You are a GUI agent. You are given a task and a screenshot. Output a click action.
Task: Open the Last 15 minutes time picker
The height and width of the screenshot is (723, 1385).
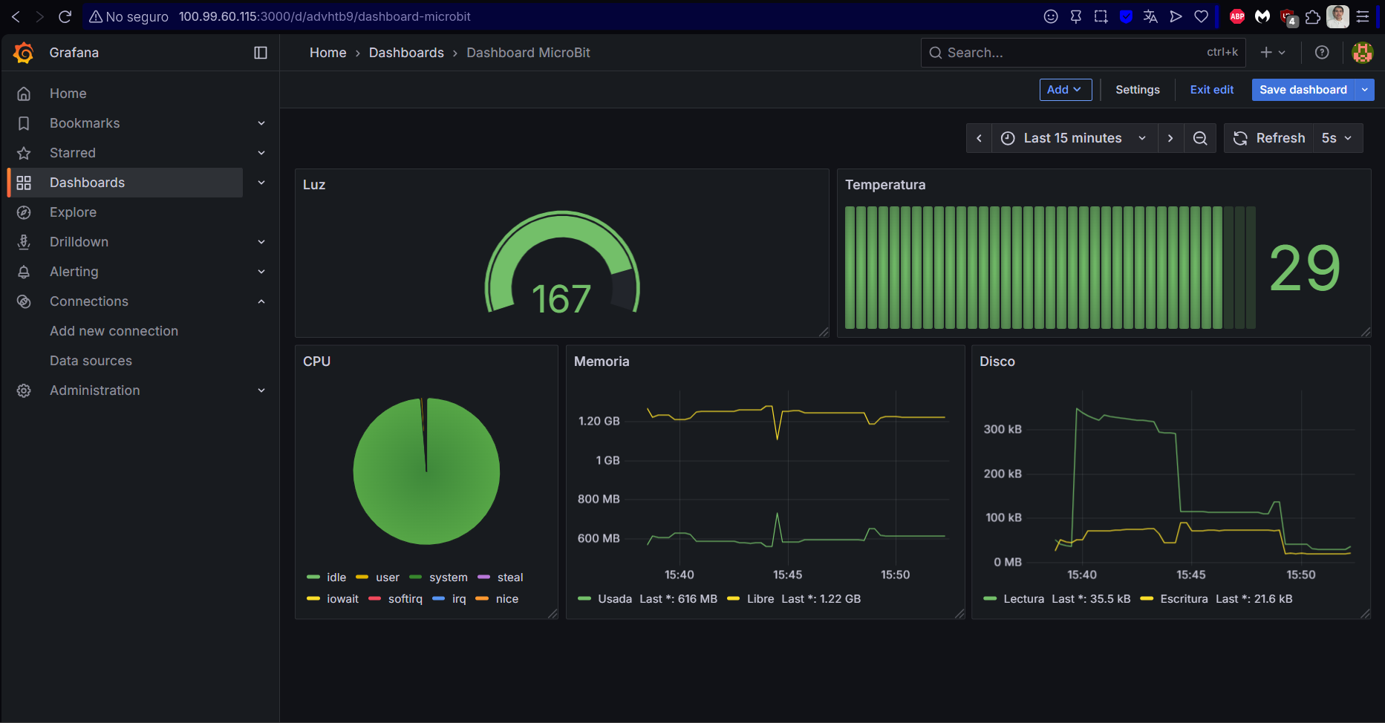coord(1075,138)
